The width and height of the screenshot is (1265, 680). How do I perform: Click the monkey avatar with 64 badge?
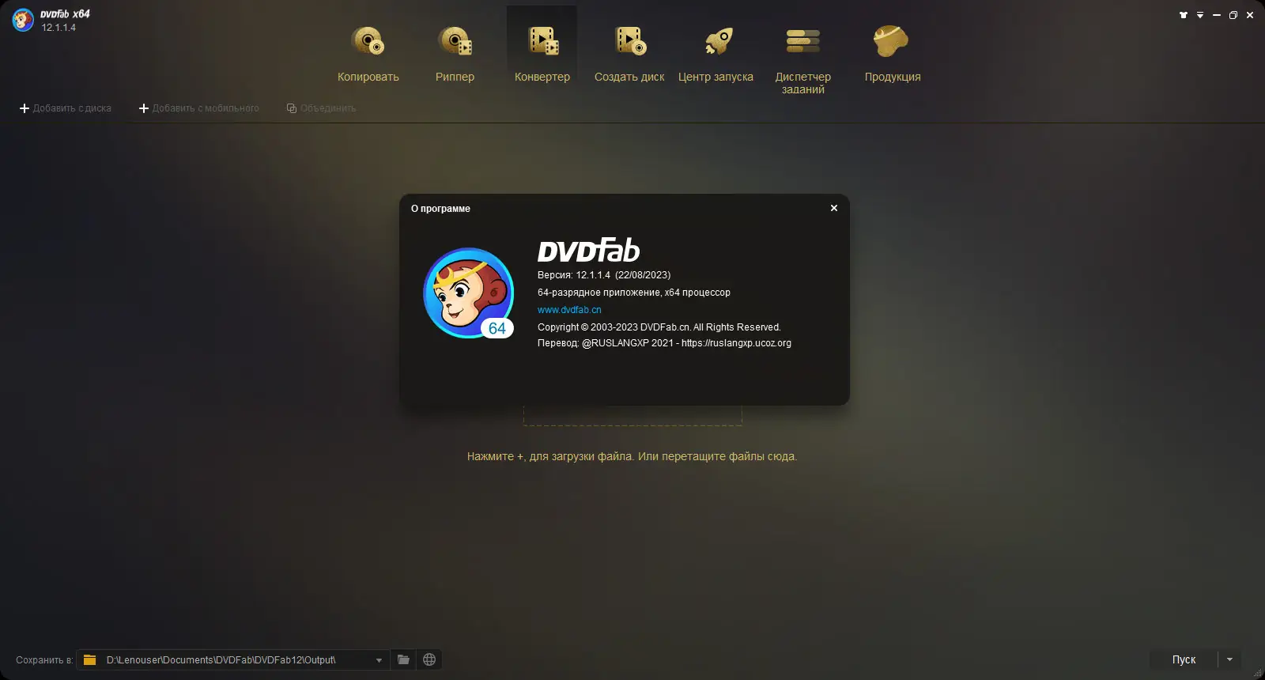pos(469,293)
